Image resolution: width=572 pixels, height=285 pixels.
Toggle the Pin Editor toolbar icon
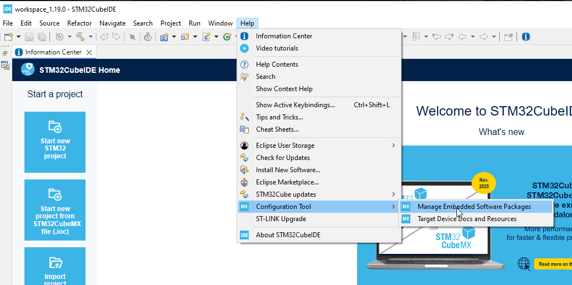(508, 37)
